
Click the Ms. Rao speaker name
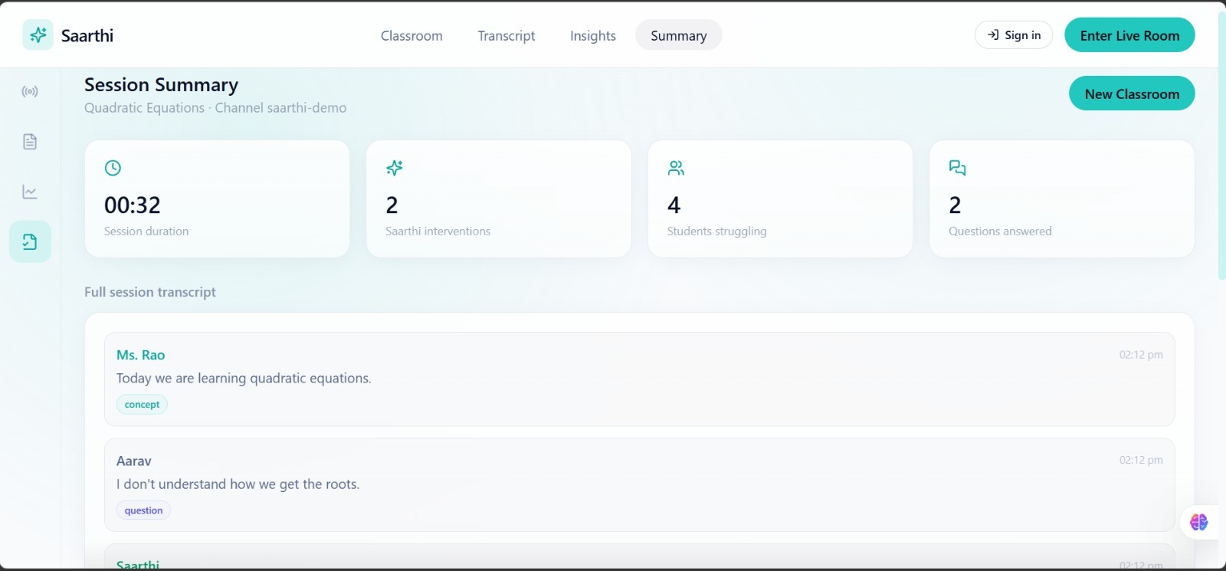[x=141, y=355]
